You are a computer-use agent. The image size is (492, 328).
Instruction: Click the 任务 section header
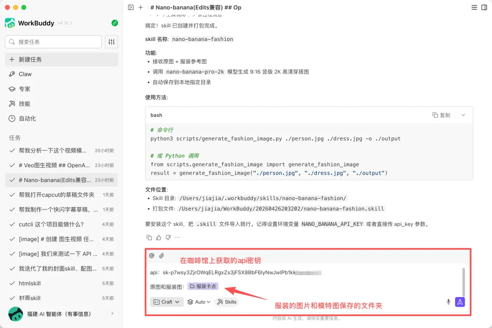pos(15,138)
